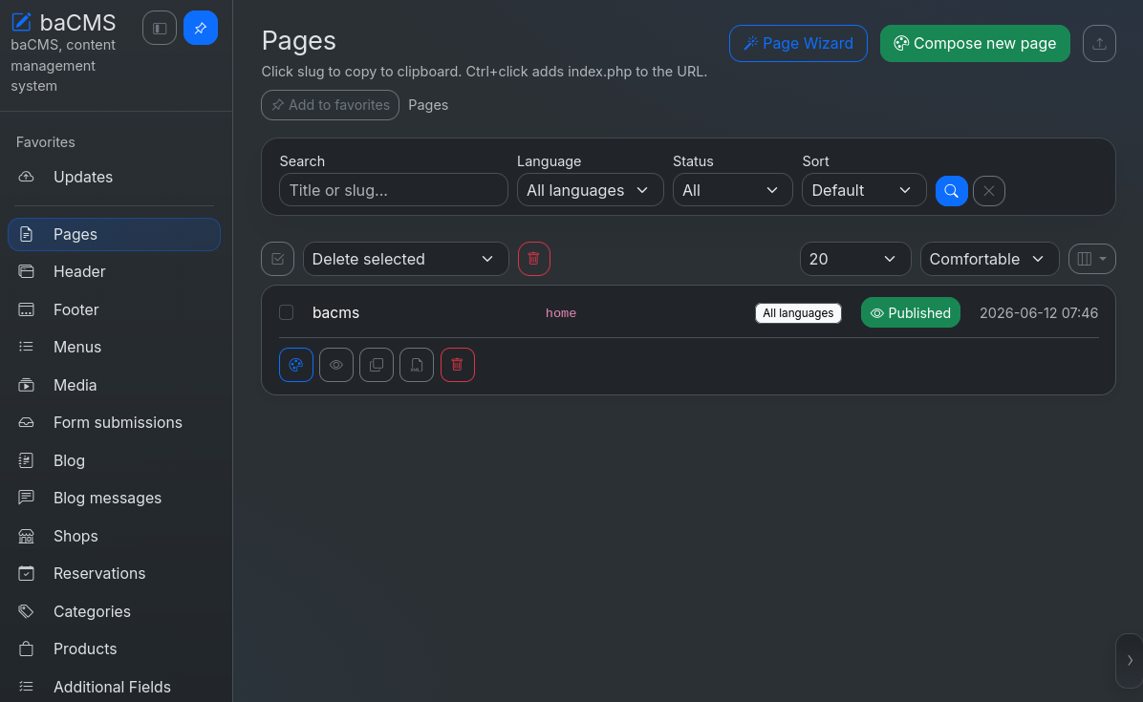Delete bacms page with red trash icon

[x=458, y=365]
